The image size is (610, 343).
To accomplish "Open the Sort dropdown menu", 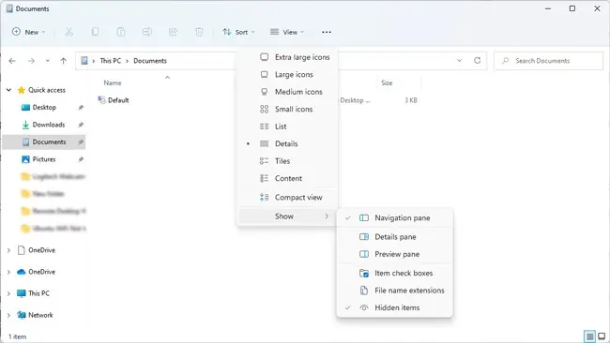I will (238, 32).
